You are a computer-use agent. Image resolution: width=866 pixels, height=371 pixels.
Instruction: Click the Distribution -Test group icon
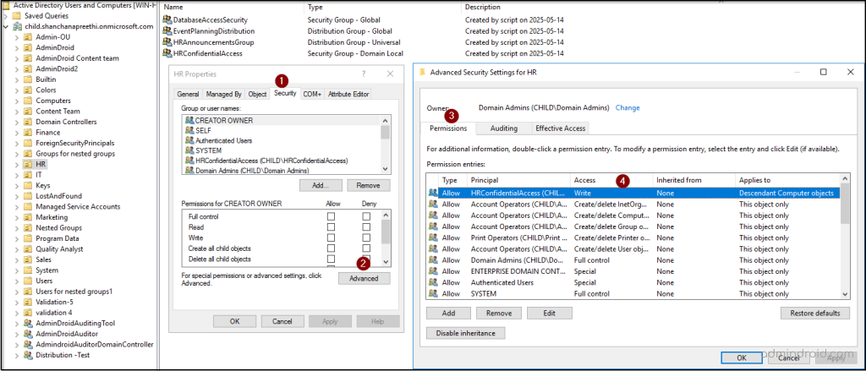coord(28,355)
